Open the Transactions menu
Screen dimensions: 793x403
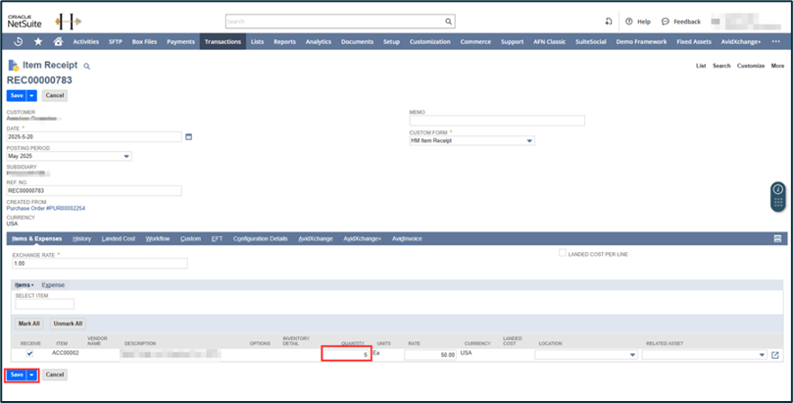(x=223, y=42)
